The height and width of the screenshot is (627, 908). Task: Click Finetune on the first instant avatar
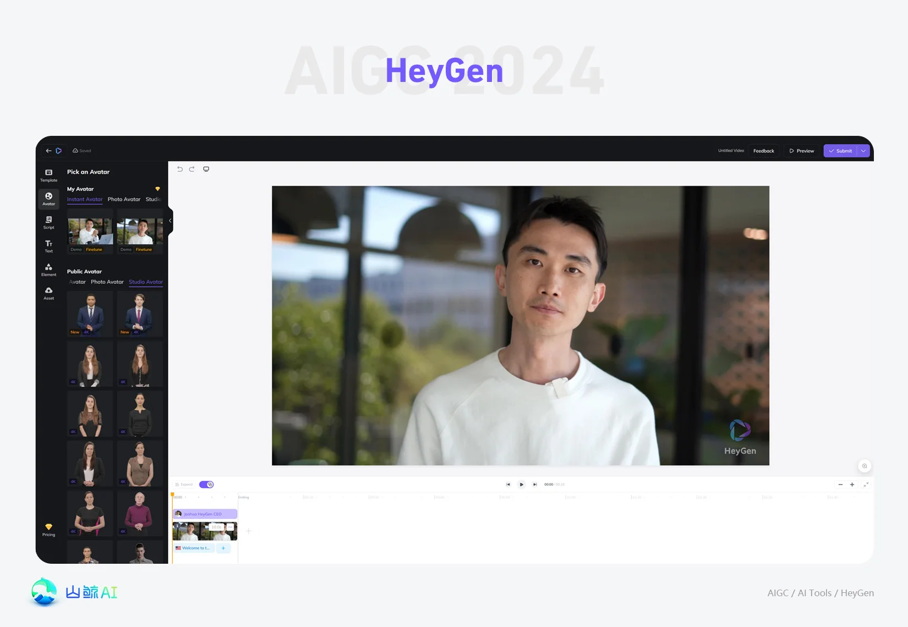coord(94,250)
